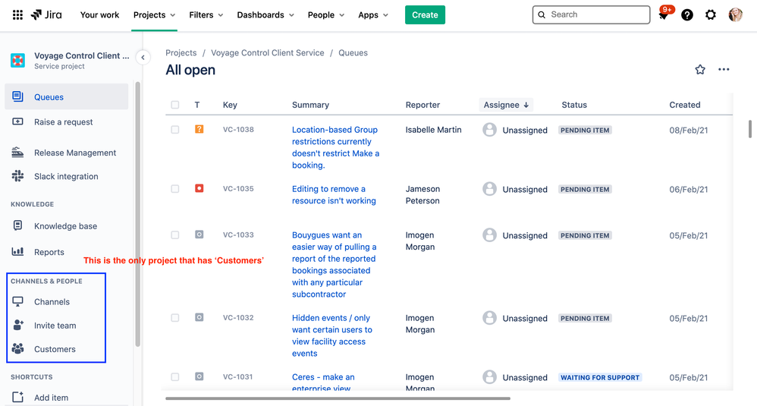Click the WAITING FOR SUPPORT status badge
The image size is (757, 406).
click(600, 377)
